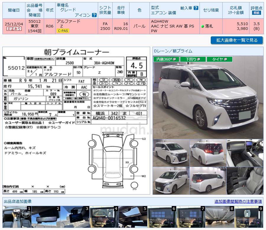Open the rear view car thumbnail with red taillights
266x230 pixels.
coord(208,153)
